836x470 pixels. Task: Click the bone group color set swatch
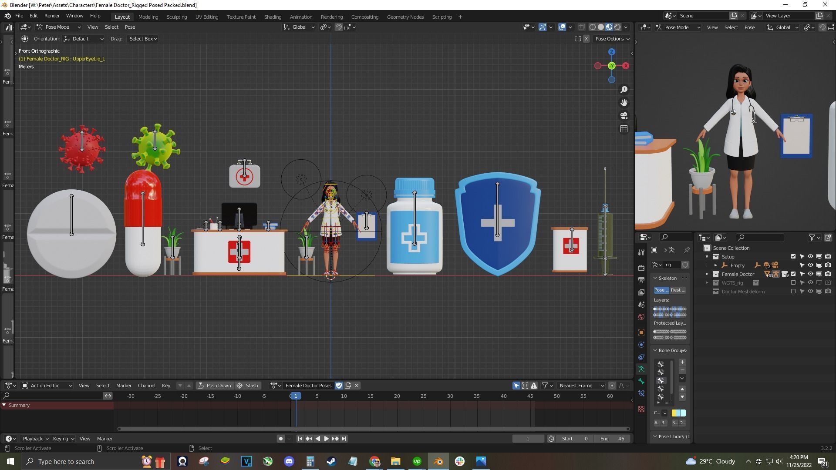coord(678,413)
